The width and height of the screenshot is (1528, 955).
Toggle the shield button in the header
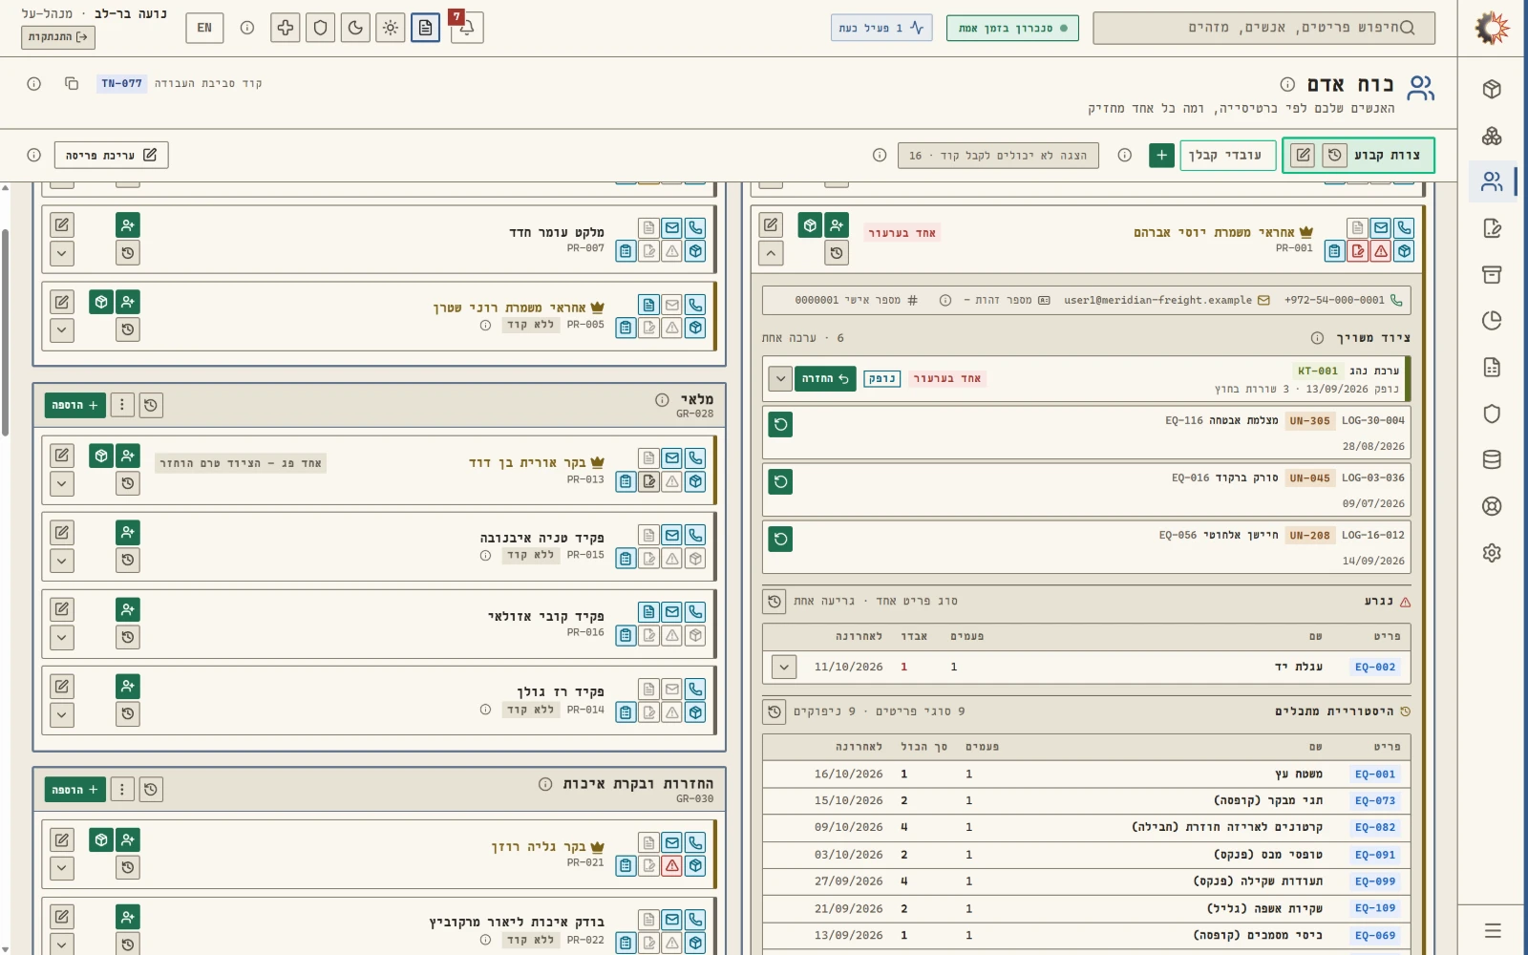321,28
